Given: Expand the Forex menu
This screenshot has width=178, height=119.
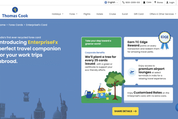Looking at the screenshot, I should (x=73, y=14).
